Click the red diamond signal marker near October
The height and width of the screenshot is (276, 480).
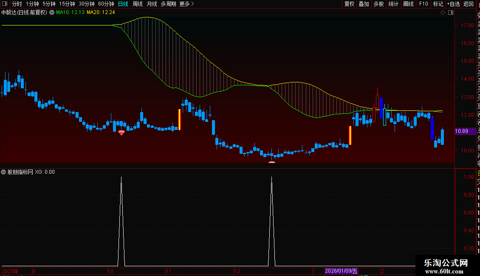[121, 132]
